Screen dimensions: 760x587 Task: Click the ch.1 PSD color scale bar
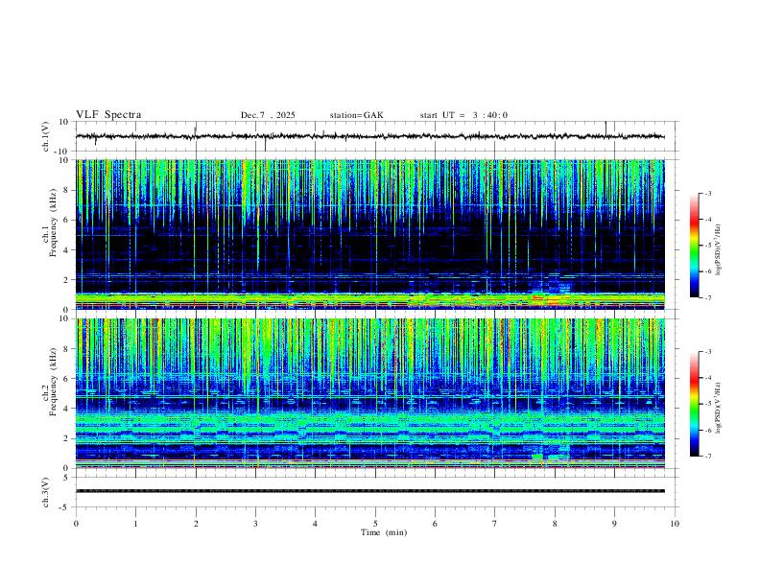(694, 246)
